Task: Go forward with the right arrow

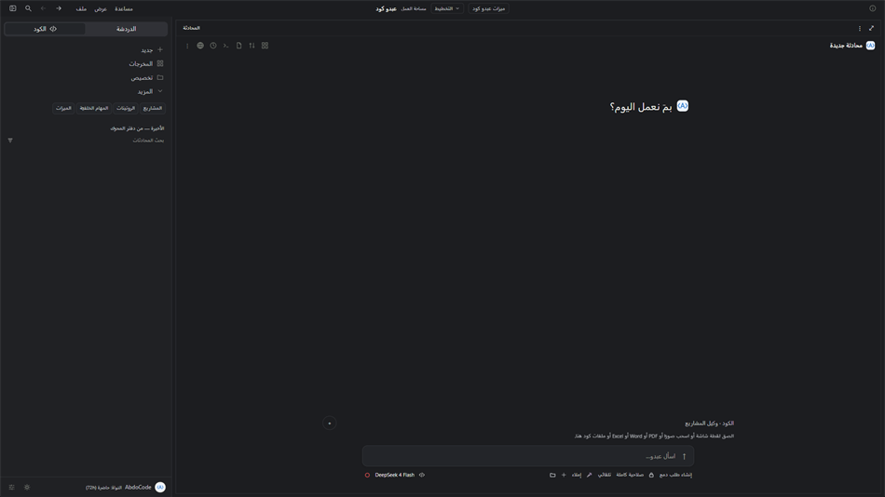Action: (59, 8)
